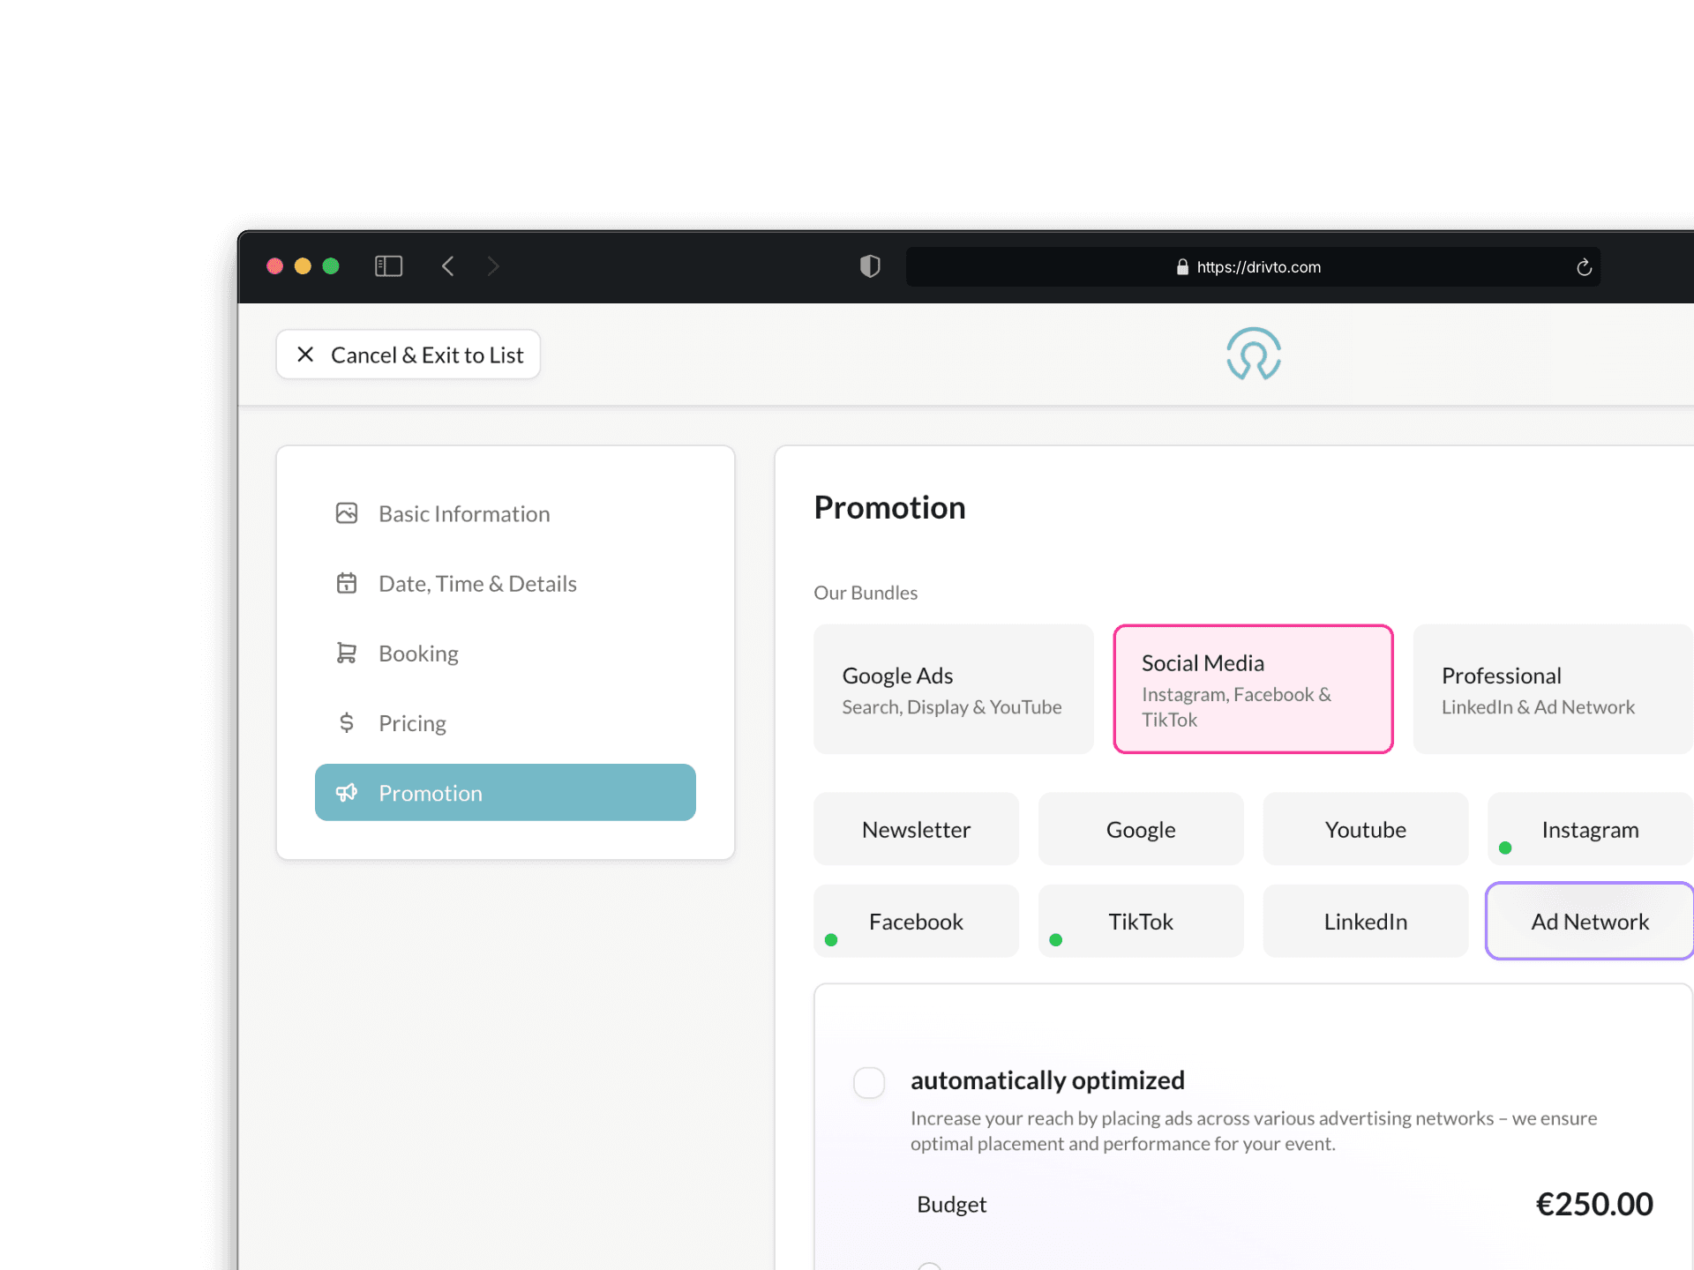Open the Basic Information step
The height and width of the screenshot is (1270, 1694).
coord(464,514)
